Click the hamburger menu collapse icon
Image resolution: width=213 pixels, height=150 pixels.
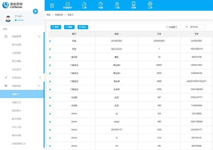(52, 6)
